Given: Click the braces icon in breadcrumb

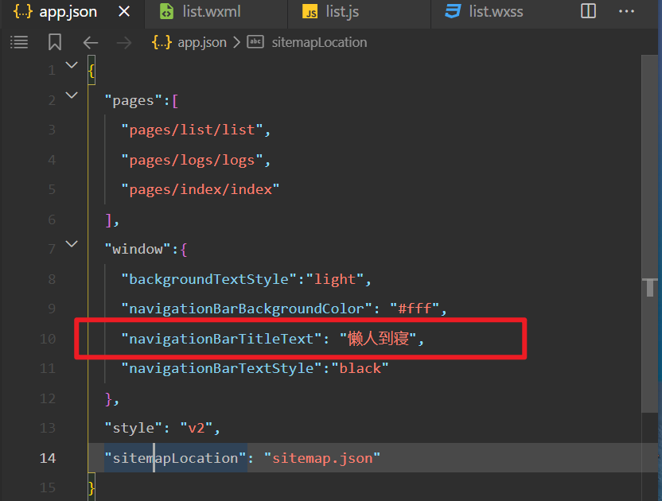Looking at the screenshot, I should point(162,42).
